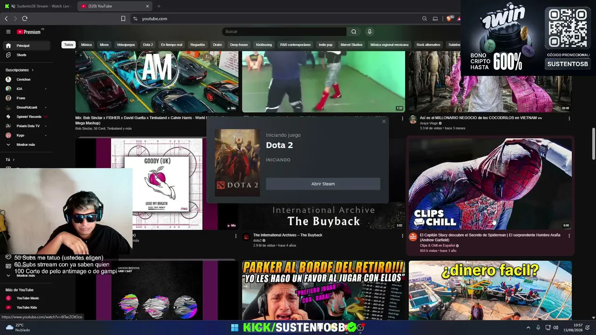Open The International Archives video title

288,235
